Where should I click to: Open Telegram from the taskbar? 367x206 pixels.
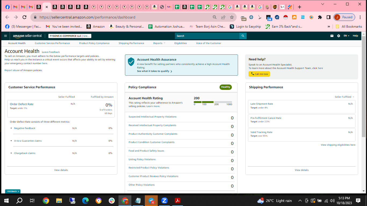click(151, 201)
